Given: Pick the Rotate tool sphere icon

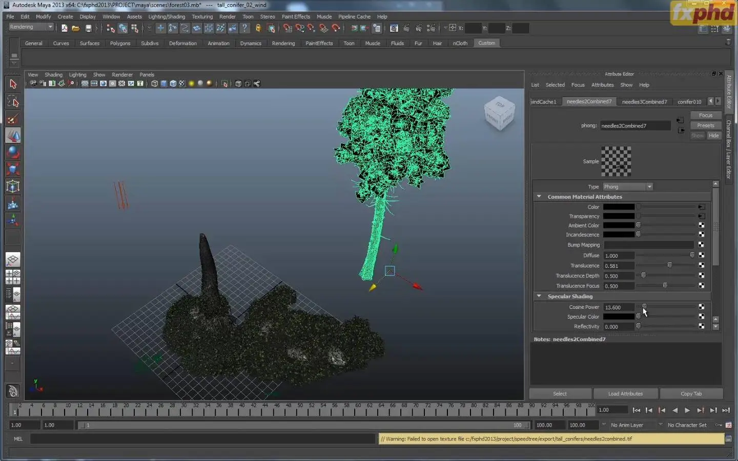Looking at the screenshot, I should [13, 152].
